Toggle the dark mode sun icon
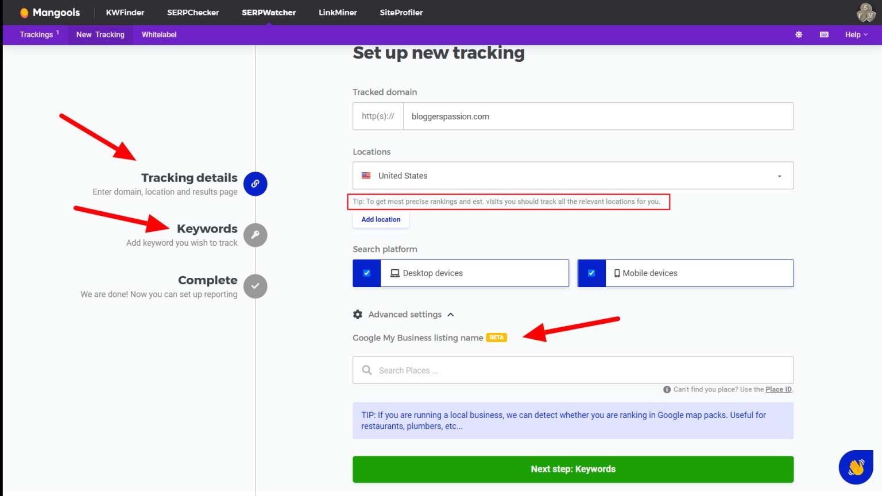 tap(799, 34)
